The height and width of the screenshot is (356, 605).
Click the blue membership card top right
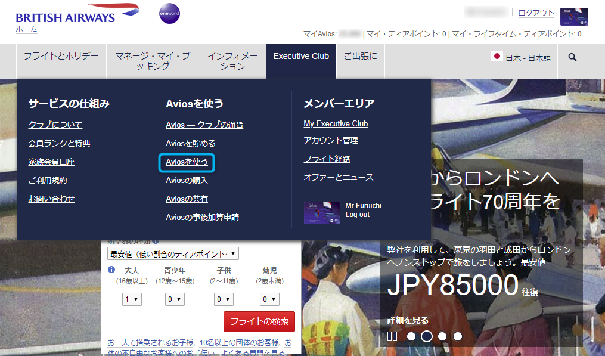[x=574, y=17]
